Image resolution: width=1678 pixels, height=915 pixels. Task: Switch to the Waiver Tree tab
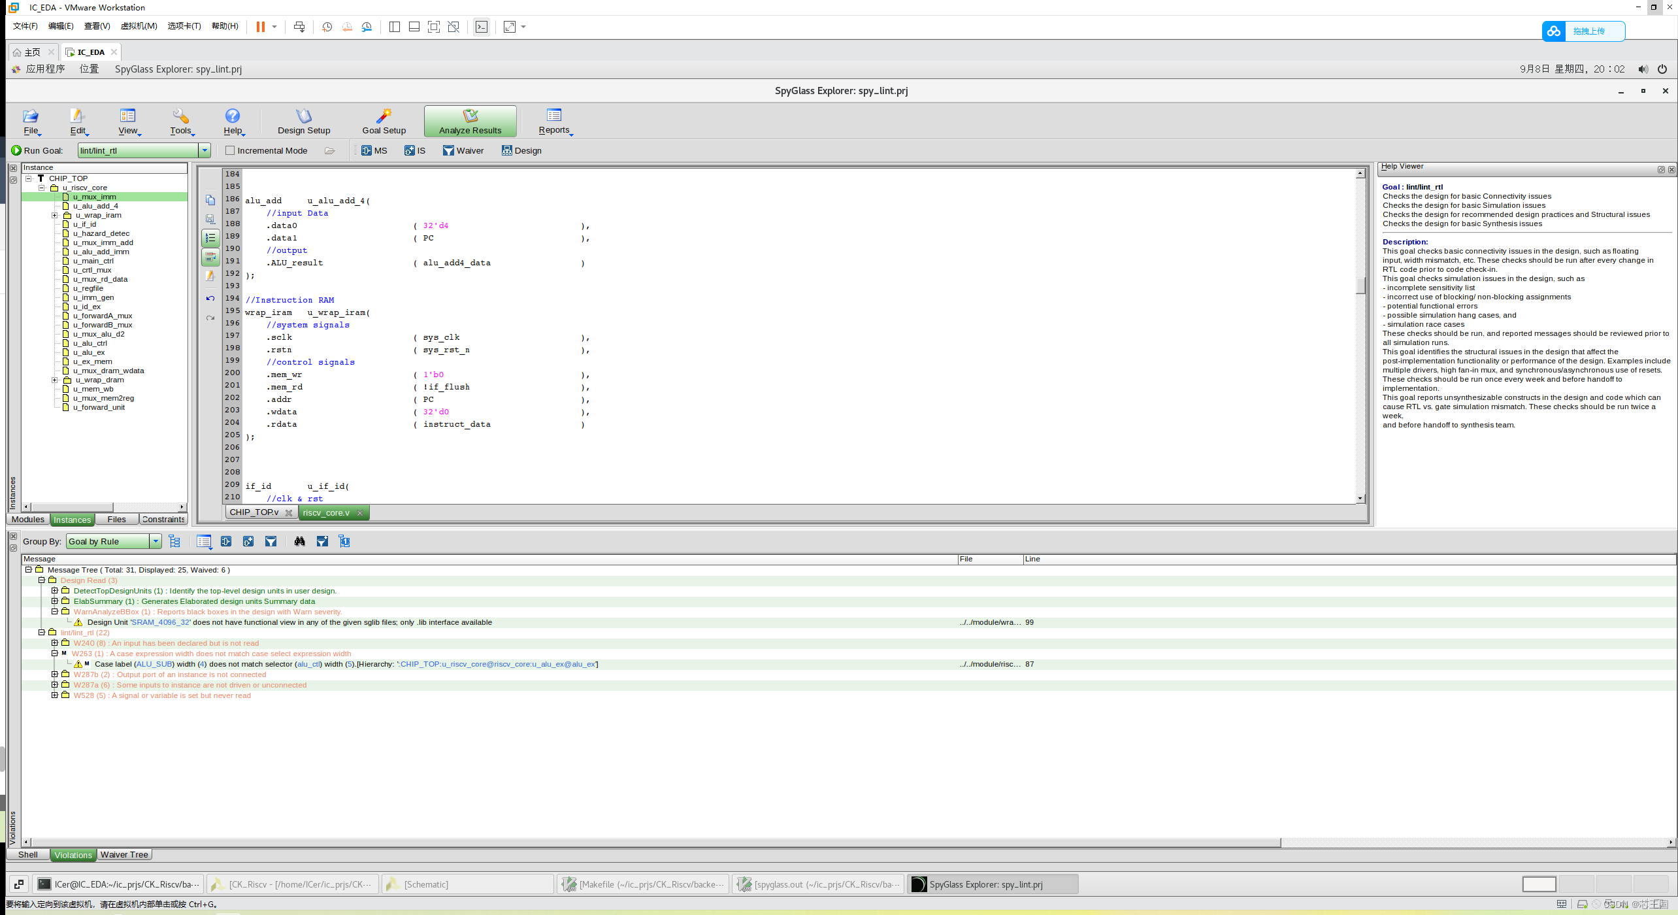click(124, 855)
